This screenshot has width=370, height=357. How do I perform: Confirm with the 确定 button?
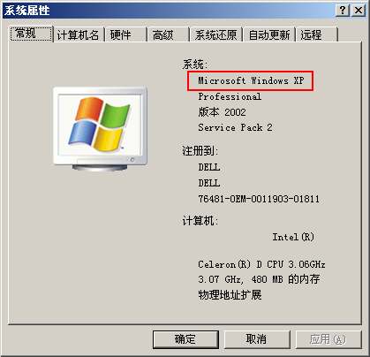click(185, 339)
